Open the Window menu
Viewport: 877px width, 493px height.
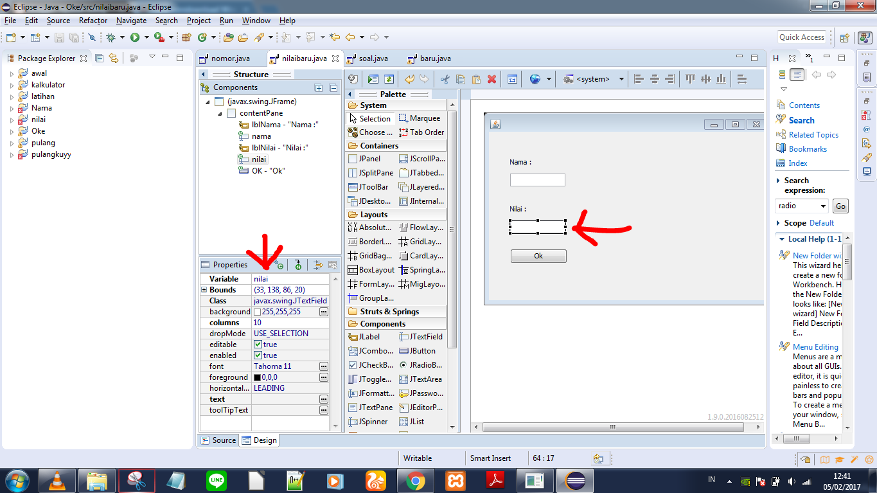click(x=256, y=21)
